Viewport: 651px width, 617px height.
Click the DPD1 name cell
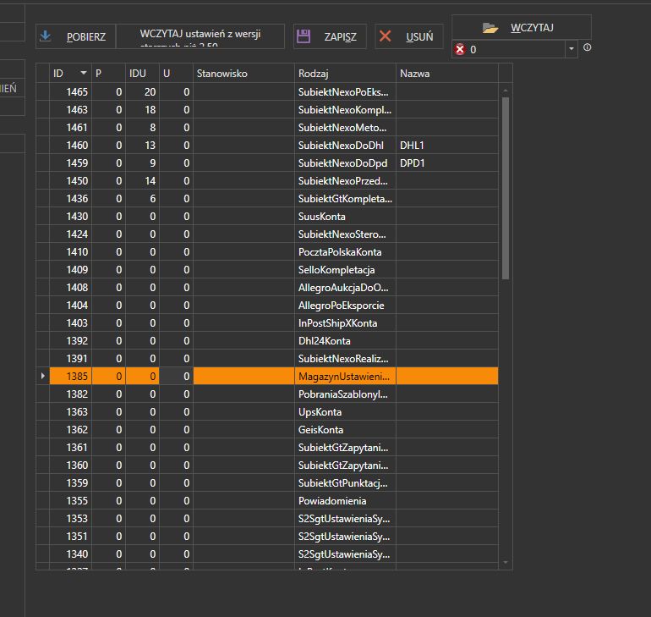[447, 163]
